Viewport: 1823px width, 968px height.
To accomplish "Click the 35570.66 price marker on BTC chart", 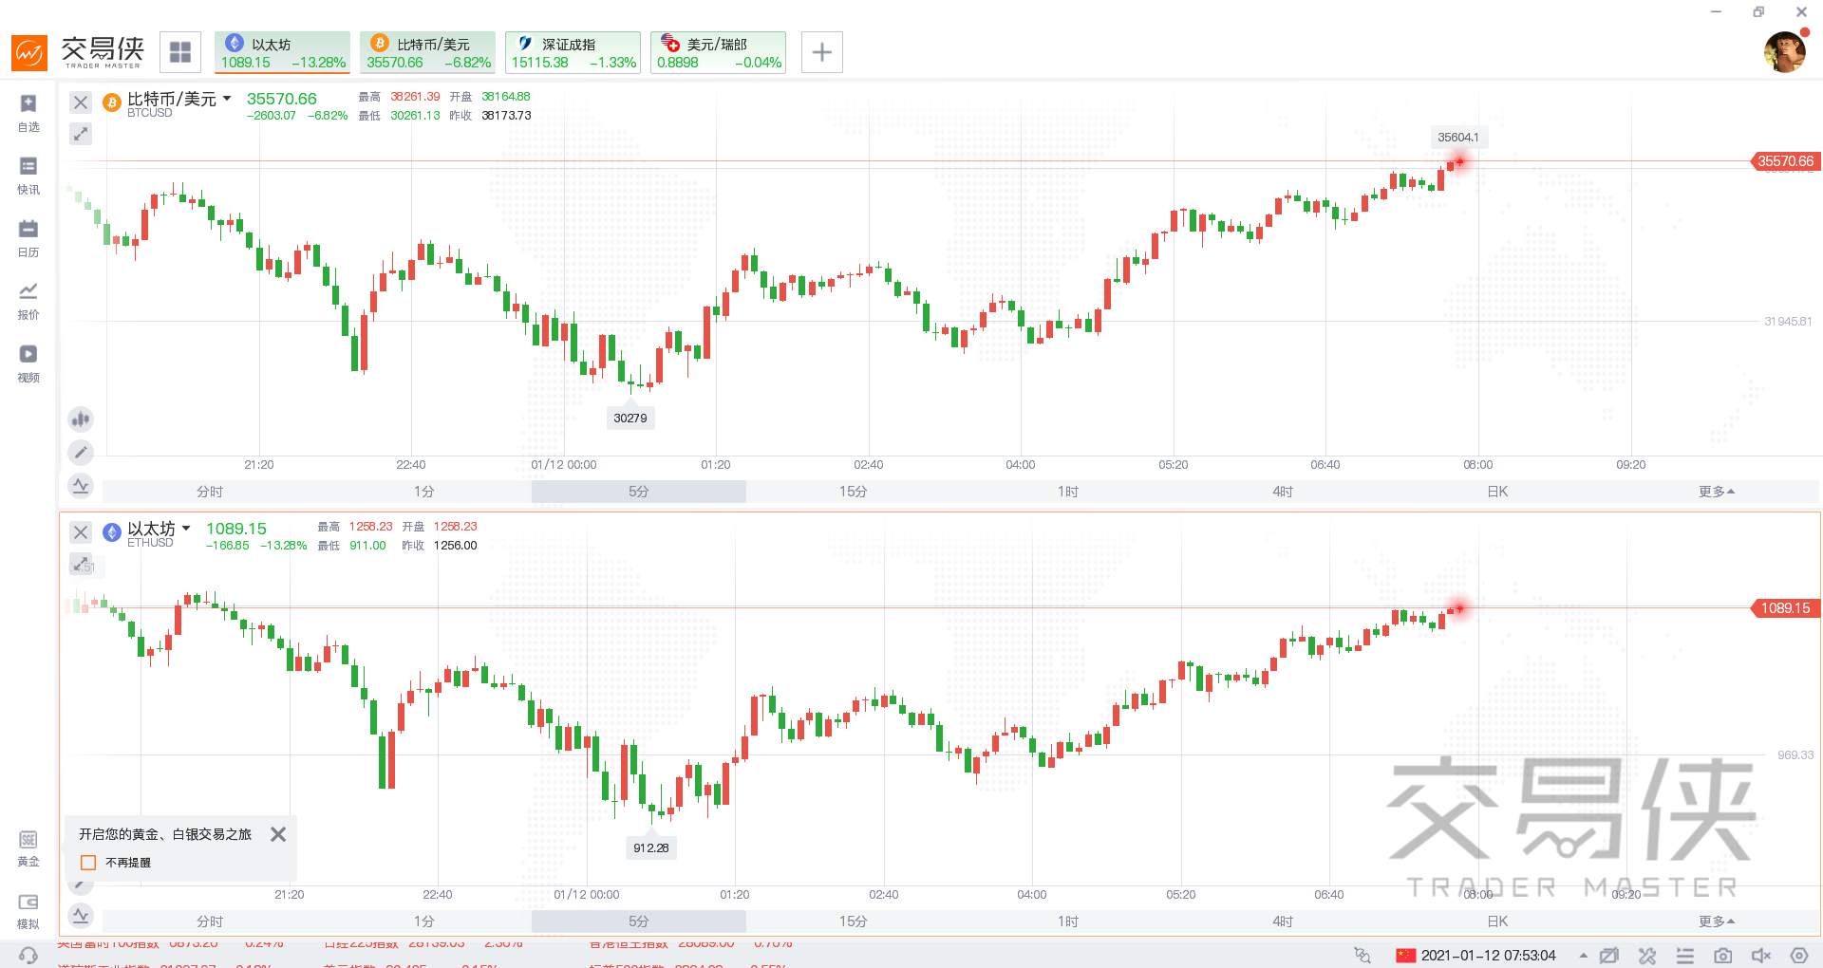I will (x=1785, y=161).
